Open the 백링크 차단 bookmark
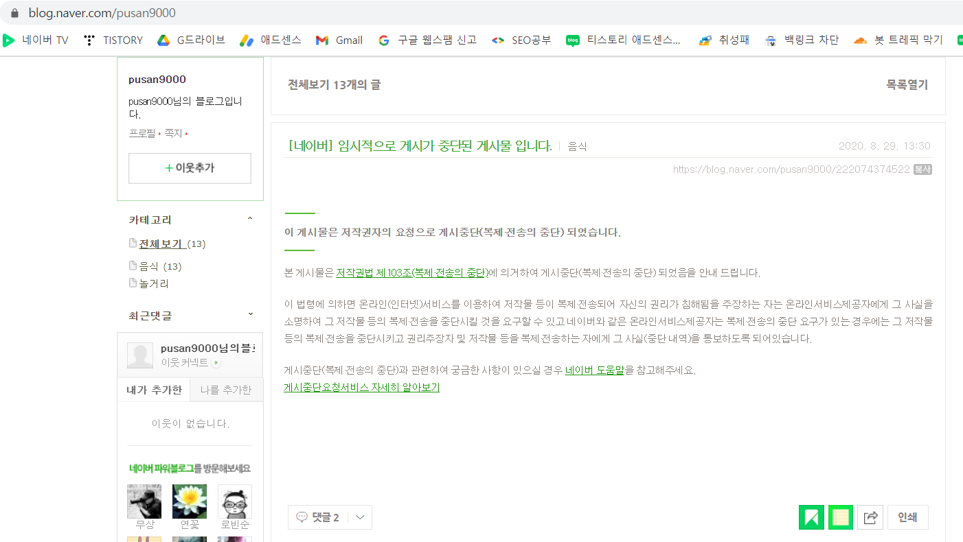This screenshot has height=542, width=963. coord(802,40)
